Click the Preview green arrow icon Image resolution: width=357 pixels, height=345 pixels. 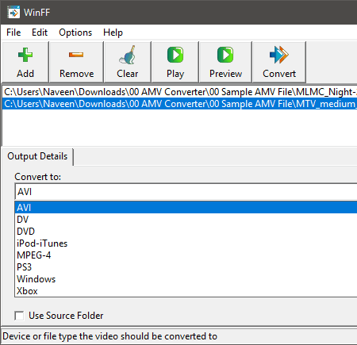(x=225, y=55)
